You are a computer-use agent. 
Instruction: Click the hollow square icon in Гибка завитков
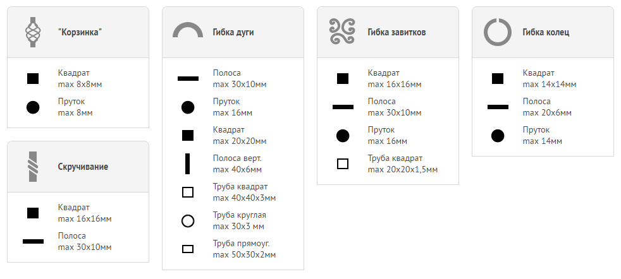coord(343,163)
